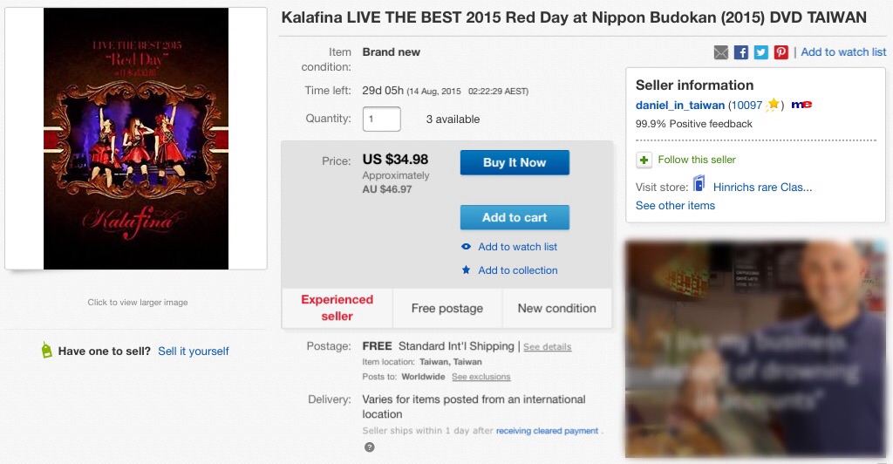Screen dimensions: 893x464
Task: Click the green plus Follow seller icon
Action: coord(644,160)
